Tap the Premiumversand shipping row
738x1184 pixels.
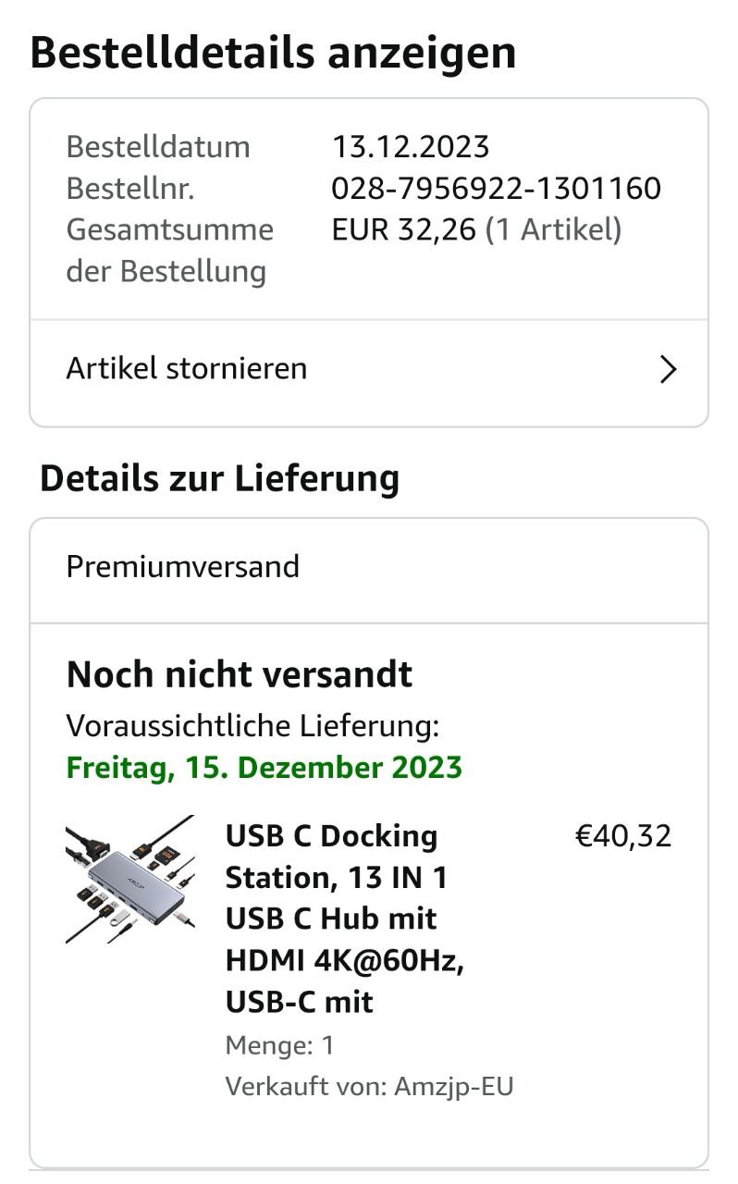183,566
